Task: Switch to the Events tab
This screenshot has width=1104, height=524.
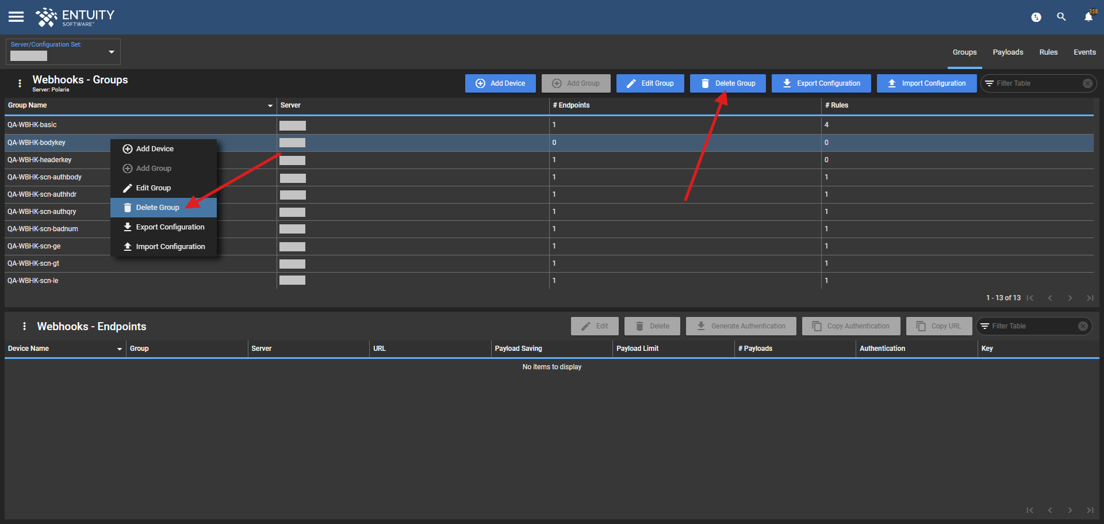Action: coord(1084,52)
